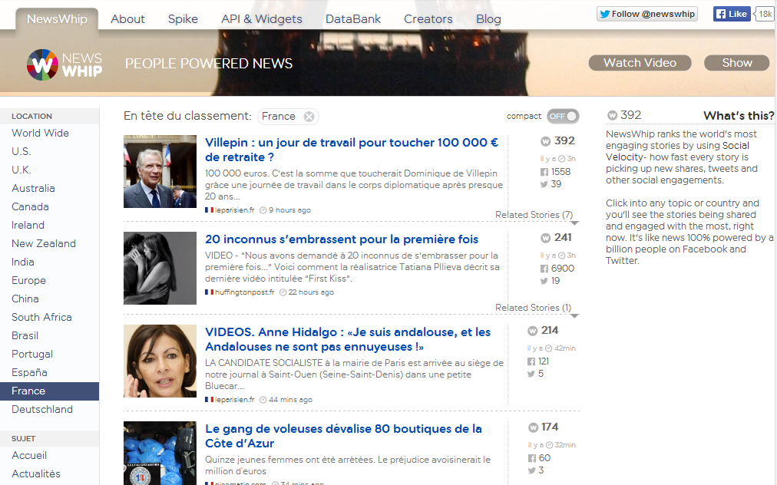777x485 pixels.
Task: Select China location
Action: tap(25, 299)
